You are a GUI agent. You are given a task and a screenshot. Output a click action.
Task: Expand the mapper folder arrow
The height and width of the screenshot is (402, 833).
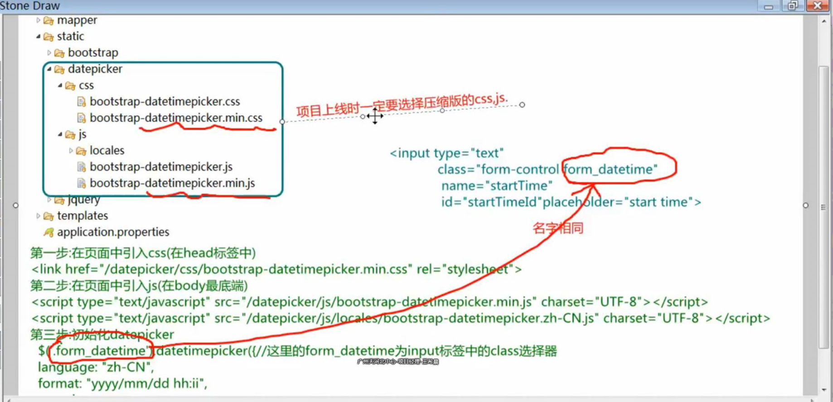(38, 20)
